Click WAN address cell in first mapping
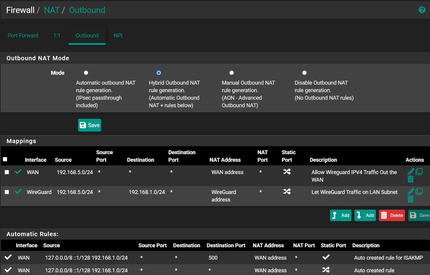Screen dimensions: 430x275 coord(227,172)
